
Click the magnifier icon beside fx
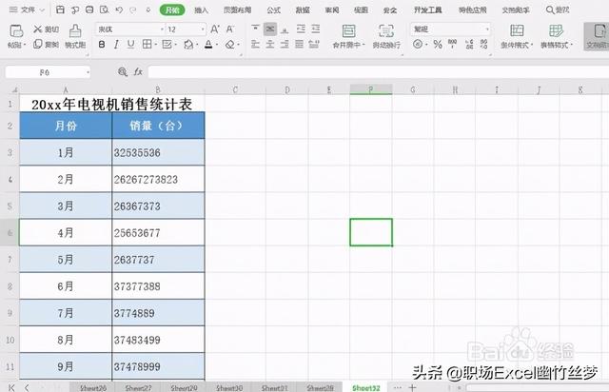tap(123, 72)
